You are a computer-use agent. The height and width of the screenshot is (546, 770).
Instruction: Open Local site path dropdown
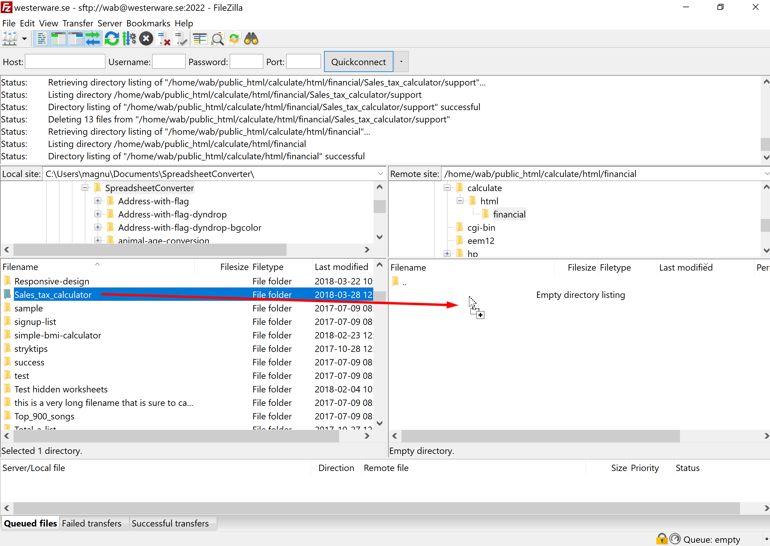pos(380,174)
